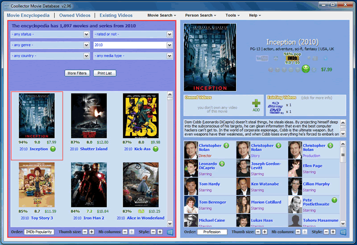Change cast Order from Profession
The width and height of the screenshot is (357, 245).
pos(212,232)
